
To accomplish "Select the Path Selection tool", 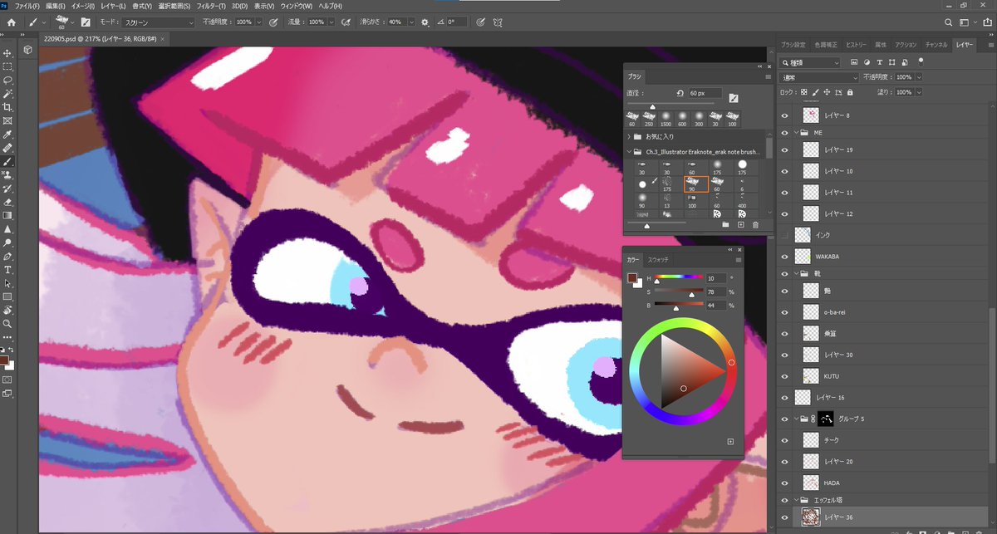I will (7, 283).
